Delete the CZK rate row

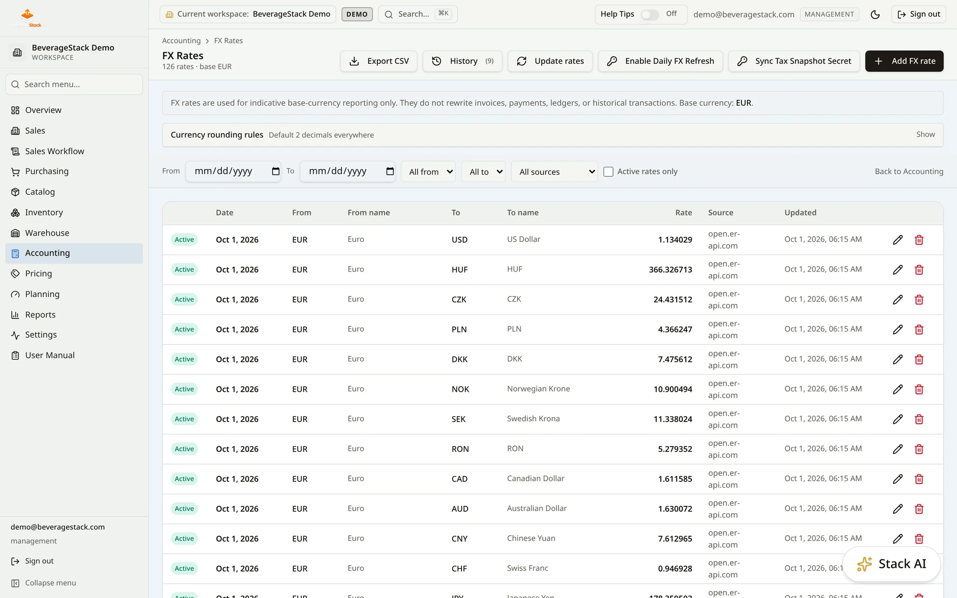click(919, 299)
